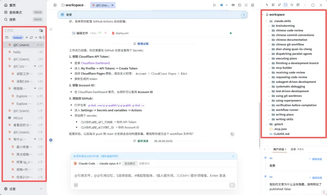Expand the .gstack folder

click(x=267, y=124)
